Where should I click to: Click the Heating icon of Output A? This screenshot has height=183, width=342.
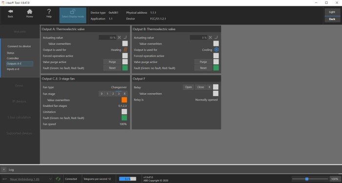(x=125, y=50)
